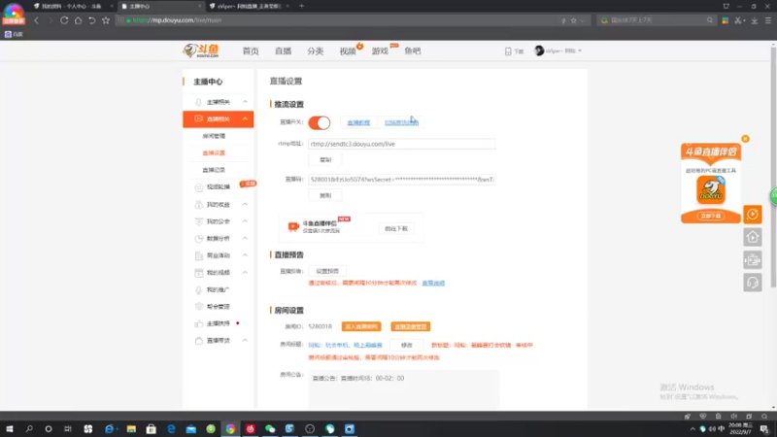Image resolution: width=777 pixels, height=437 pixels.
Task: Click the 视频轮播 sidebar icon
Action: click(199, 187)
